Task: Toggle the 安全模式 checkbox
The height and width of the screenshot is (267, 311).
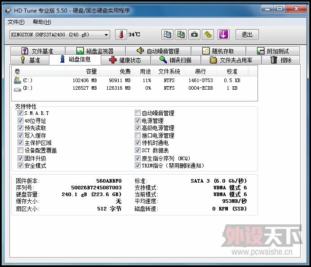Action: [20, 166]
